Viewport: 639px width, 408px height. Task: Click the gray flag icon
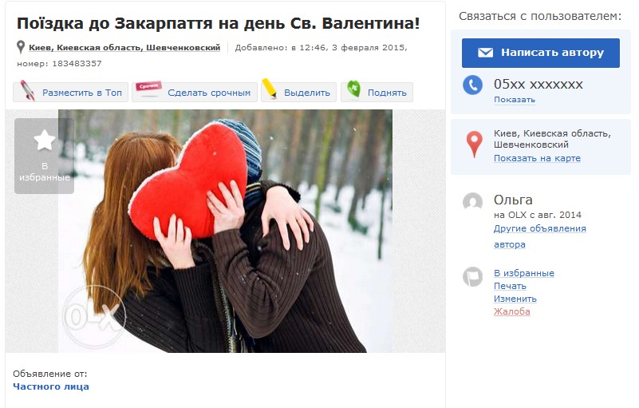coord(473,276)
